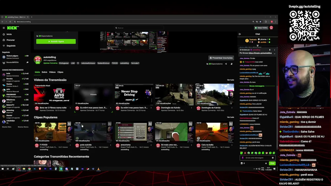This screenshot has height=186, width=331.
Task: Open Chrome from the taskbar
Action: coord(29,169)
